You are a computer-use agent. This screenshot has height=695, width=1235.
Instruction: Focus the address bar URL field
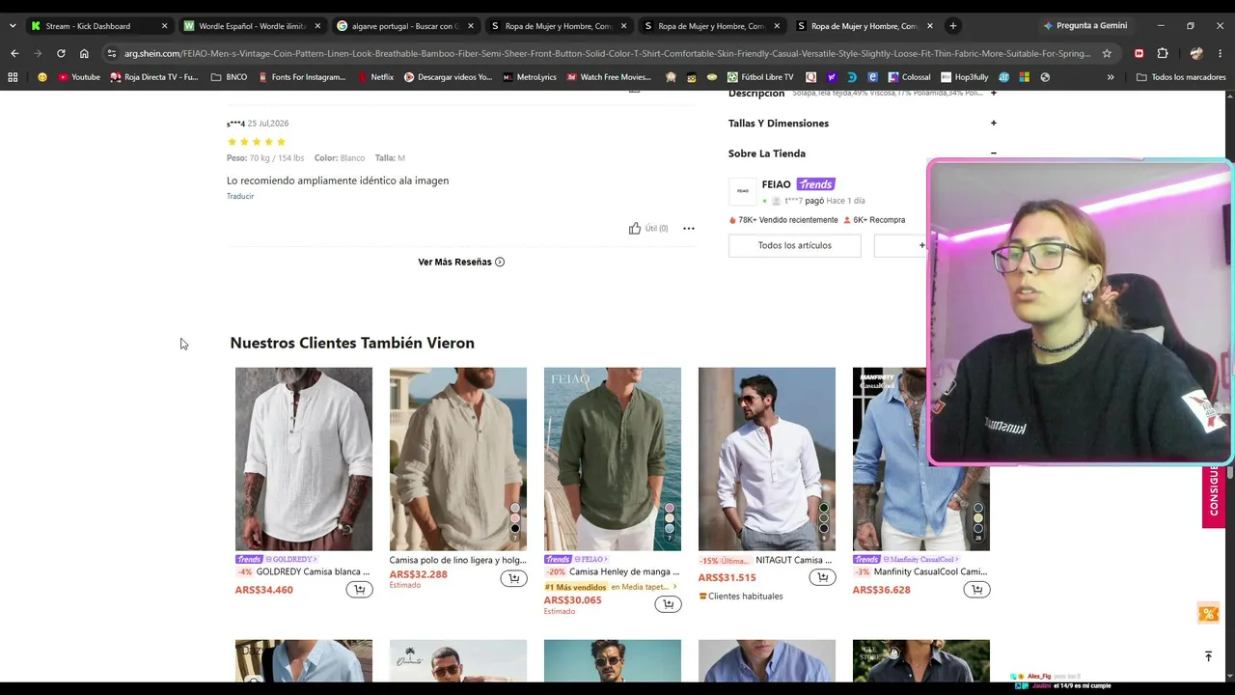(x=608, y=53)
